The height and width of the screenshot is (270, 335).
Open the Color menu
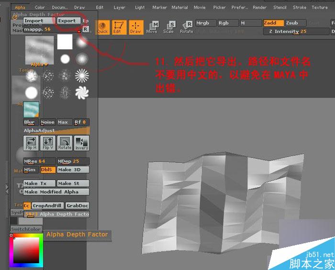(x=40, y=8)
